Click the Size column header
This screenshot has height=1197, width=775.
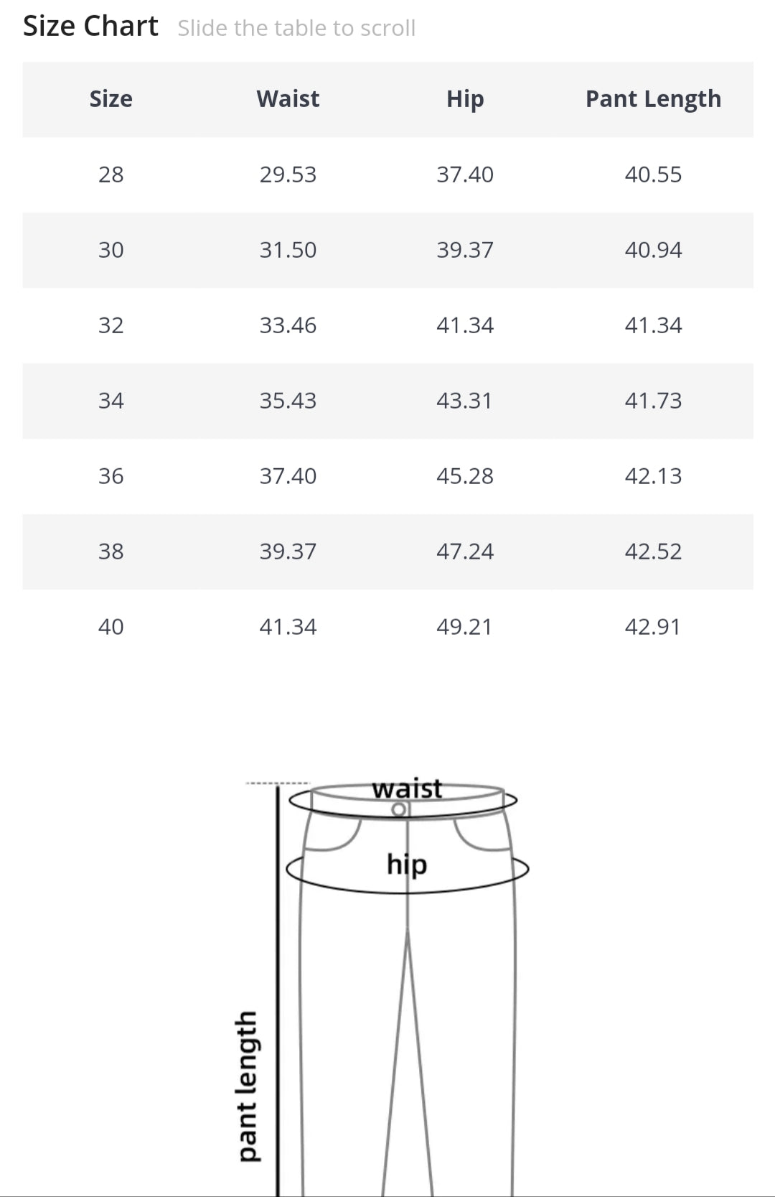(111, 98)
